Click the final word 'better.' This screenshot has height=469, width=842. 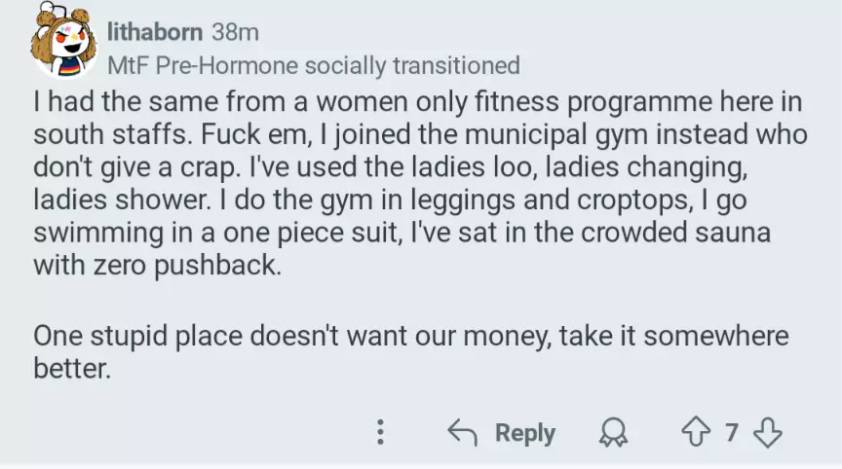click(x=73, y=369)
